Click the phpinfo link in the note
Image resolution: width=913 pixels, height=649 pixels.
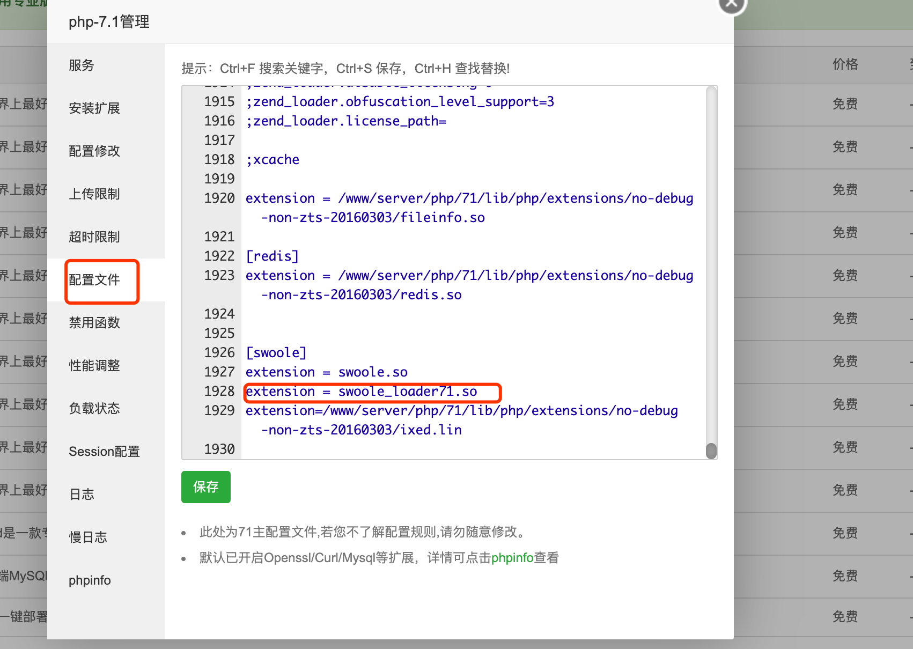click(512, 558)
